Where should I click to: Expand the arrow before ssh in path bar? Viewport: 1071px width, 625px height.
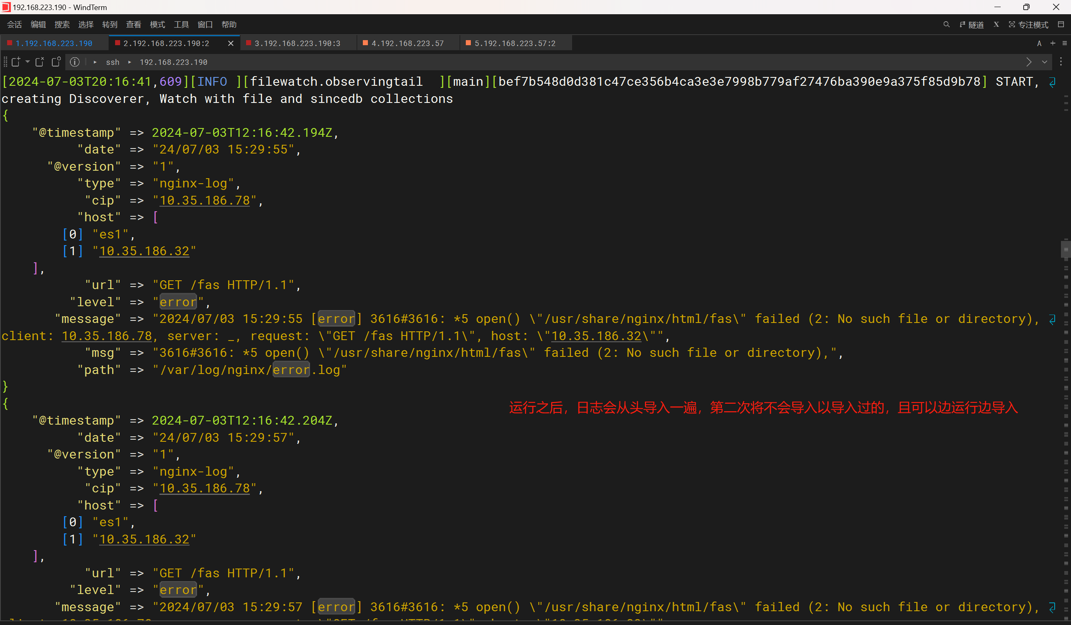(95, 62)
